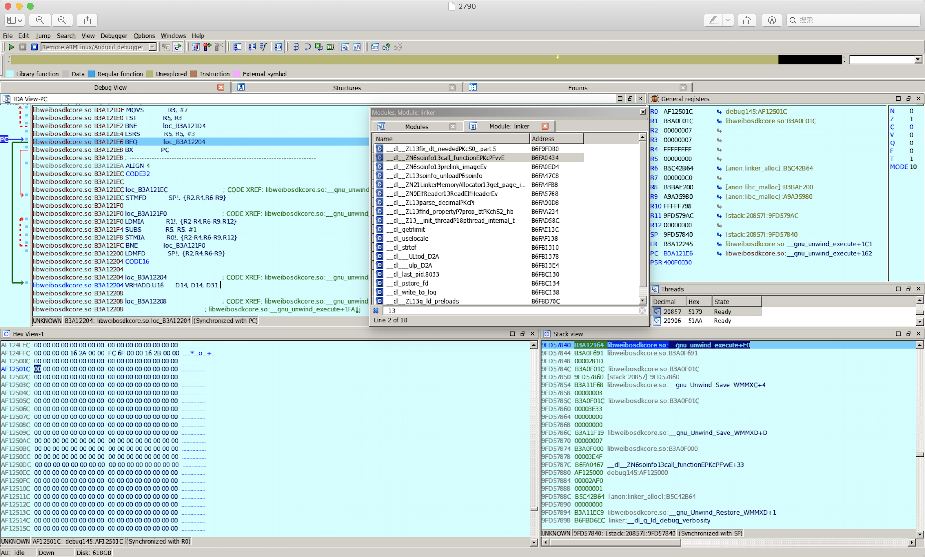The height and width of the screenshot is (557, 925).
Task: Step into the next instruction
Action: tap(296, 47)
